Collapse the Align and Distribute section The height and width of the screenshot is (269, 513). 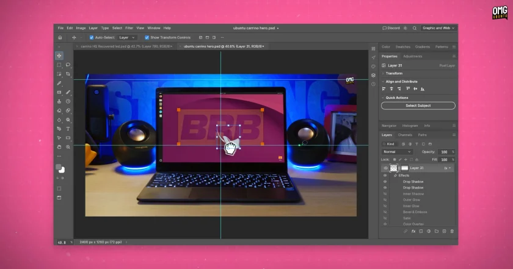coord(383,82)
